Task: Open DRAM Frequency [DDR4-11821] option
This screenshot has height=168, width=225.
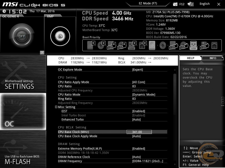Action: [x=112, y=161]
